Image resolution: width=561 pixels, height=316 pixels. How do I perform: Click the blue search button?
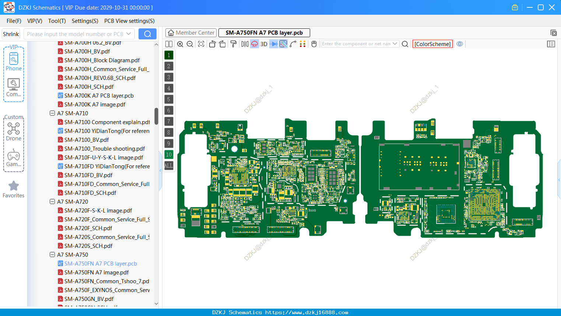pos(147,34)
